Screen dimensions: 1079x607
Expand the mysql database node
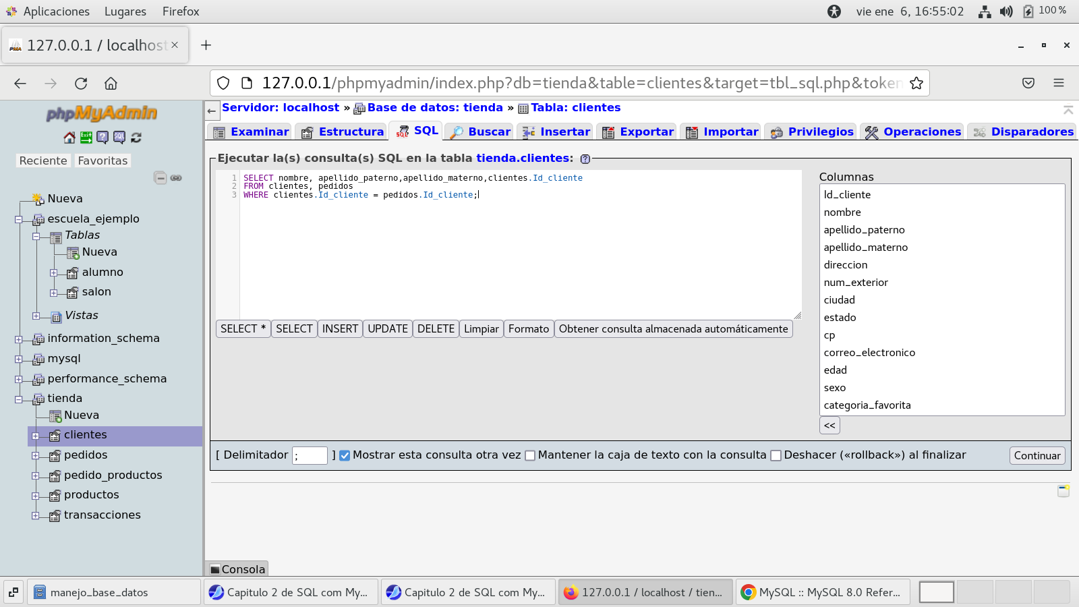tap(19, 359)
